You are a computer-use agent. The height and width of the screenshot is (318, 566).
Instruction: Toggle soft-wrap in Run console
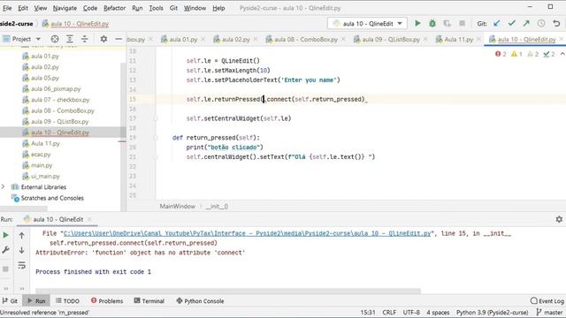21,265
